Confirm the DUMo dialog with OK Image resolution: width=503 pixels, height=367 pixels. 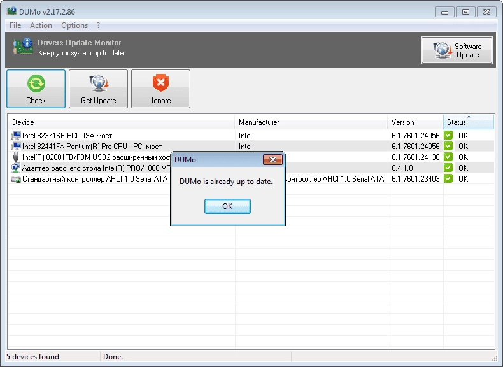[227, 206]
